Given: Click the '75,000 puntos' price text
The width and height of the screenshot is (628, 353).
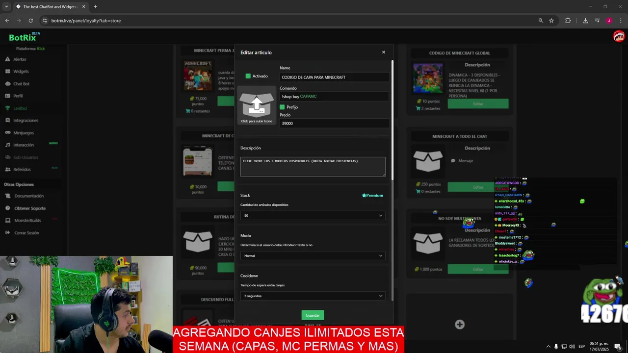Looking at the screenshot, I should click(198, 101).
